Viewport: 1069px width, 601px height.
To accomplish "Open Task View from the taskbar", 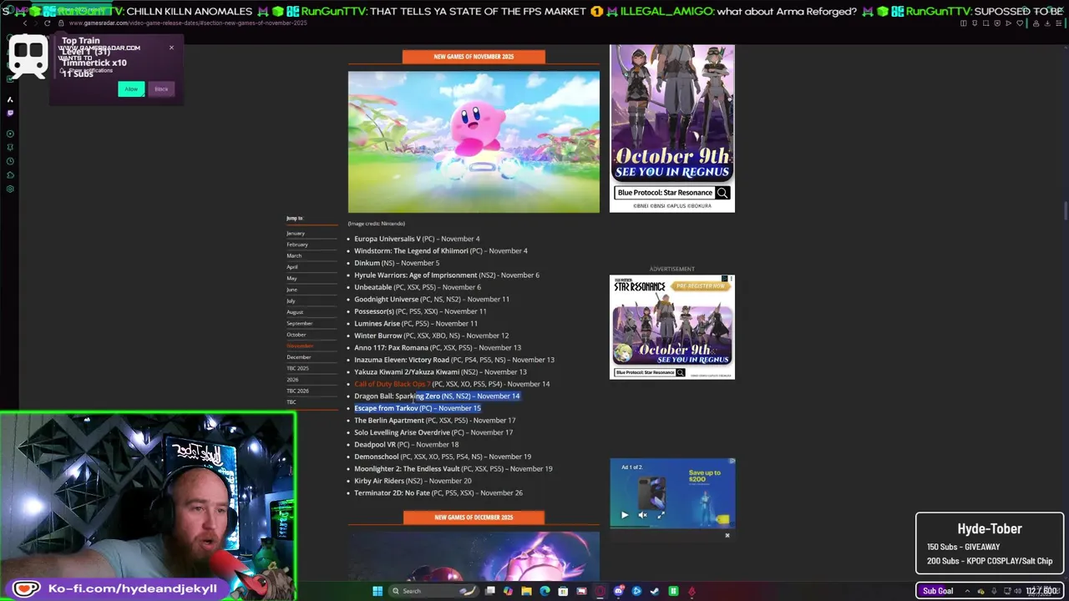I will coord(490,591).
